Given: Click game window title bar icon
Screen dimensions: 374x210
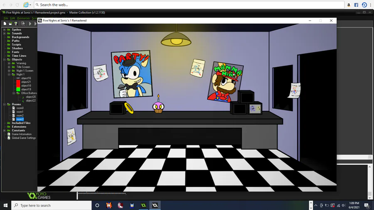Looking at the screenshot, I should point(40,21).
